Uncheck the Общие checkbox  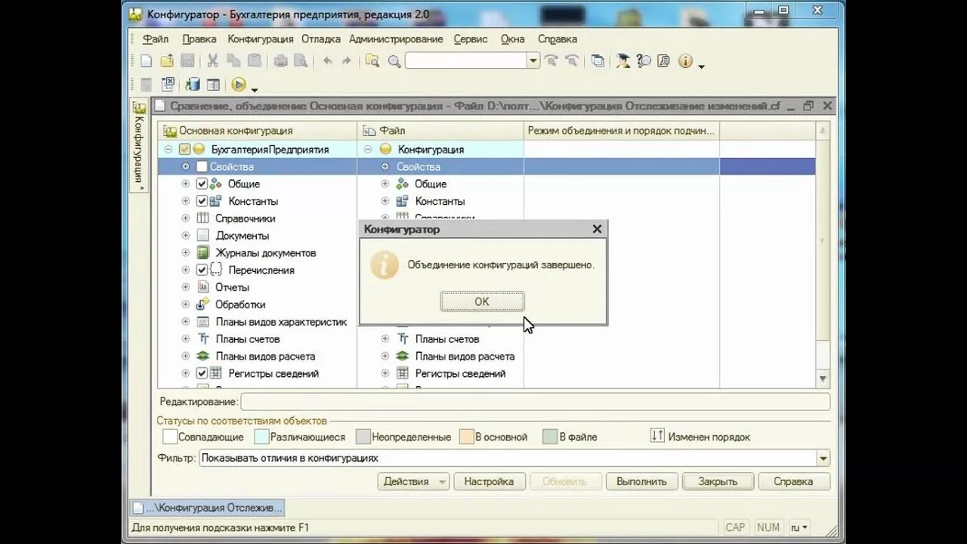click(x=202, y=184)
